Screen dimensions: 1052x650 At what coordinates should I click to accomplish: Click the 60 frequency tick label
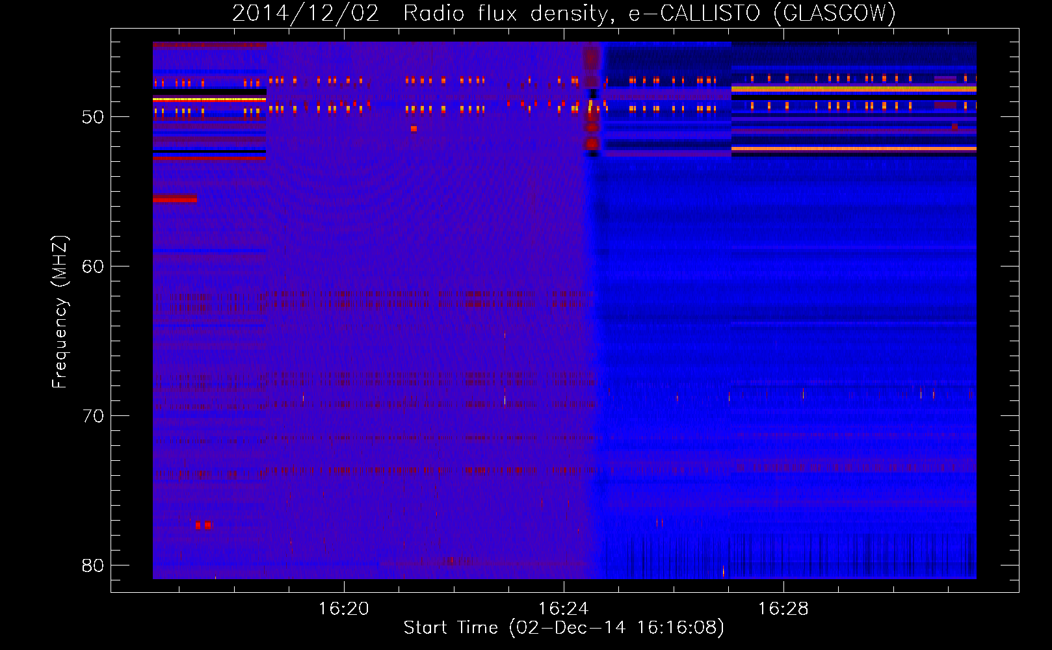93,266
